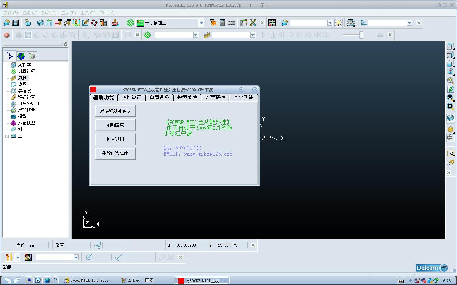Click the 检查过切 button

coord(115,139)
